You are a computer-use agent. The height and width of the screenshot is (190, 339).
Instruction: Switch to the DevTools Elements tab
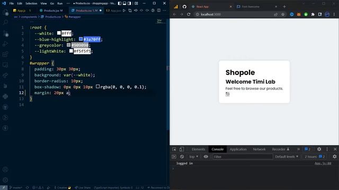pyautogui.click(x=198, y=149)
